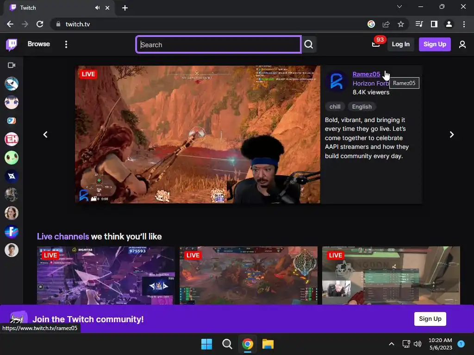Viewport: 474px width, 355px height.
Task: Open File Explorer from the taskbar
Action: (268, 344)
